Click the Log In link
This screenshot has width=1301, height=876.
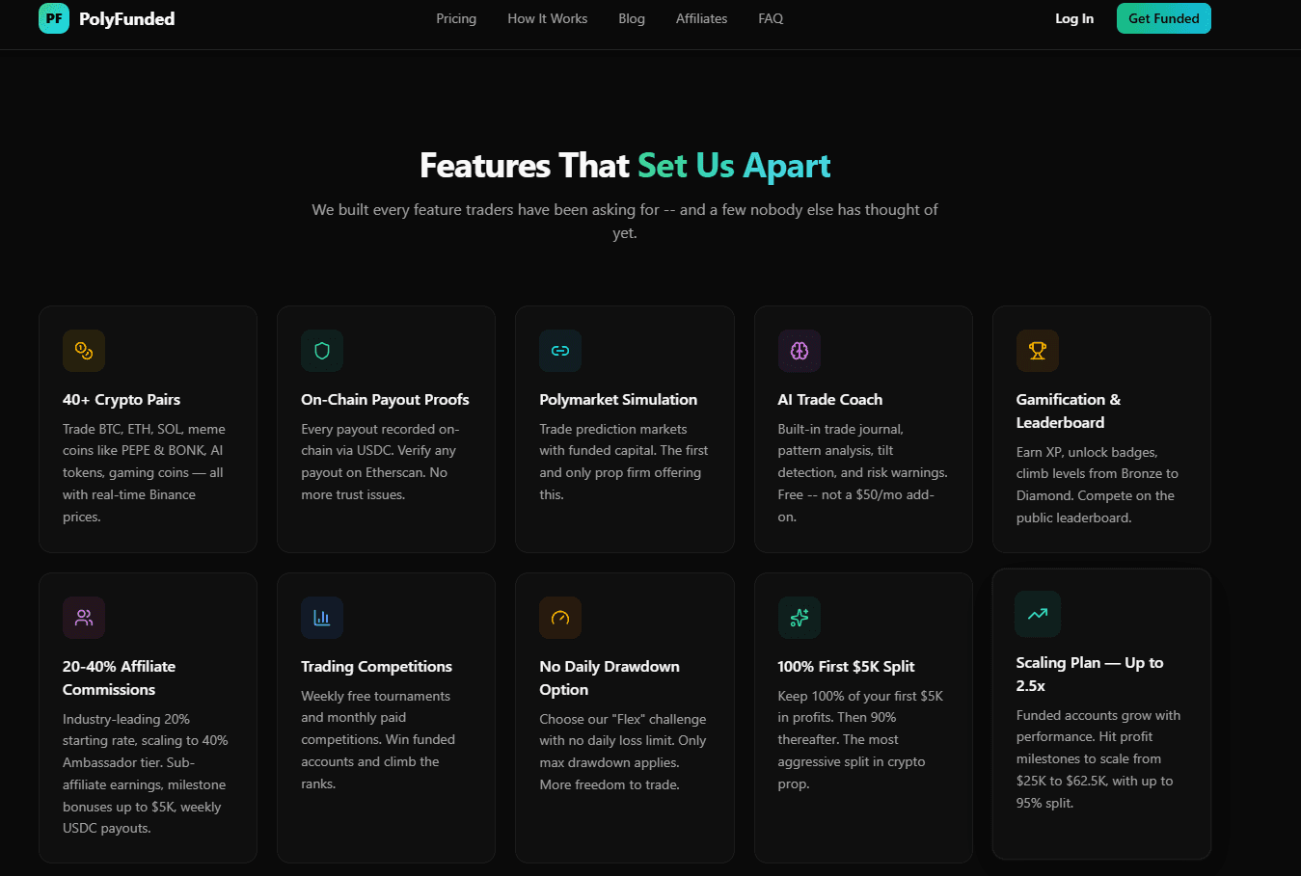1074,18
